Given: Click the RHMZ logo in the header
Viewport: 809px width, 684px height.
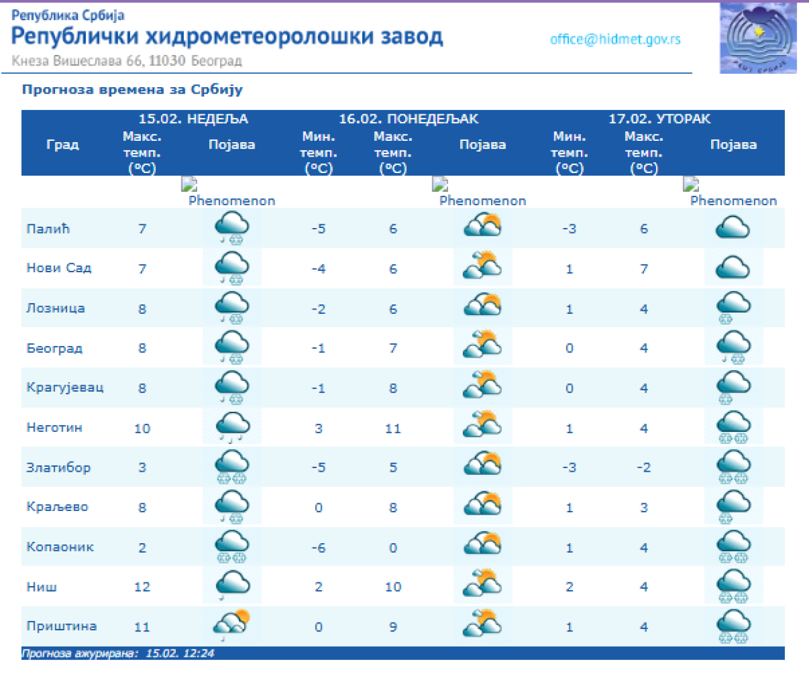Looking at the screenshot, I should (758, 39).
